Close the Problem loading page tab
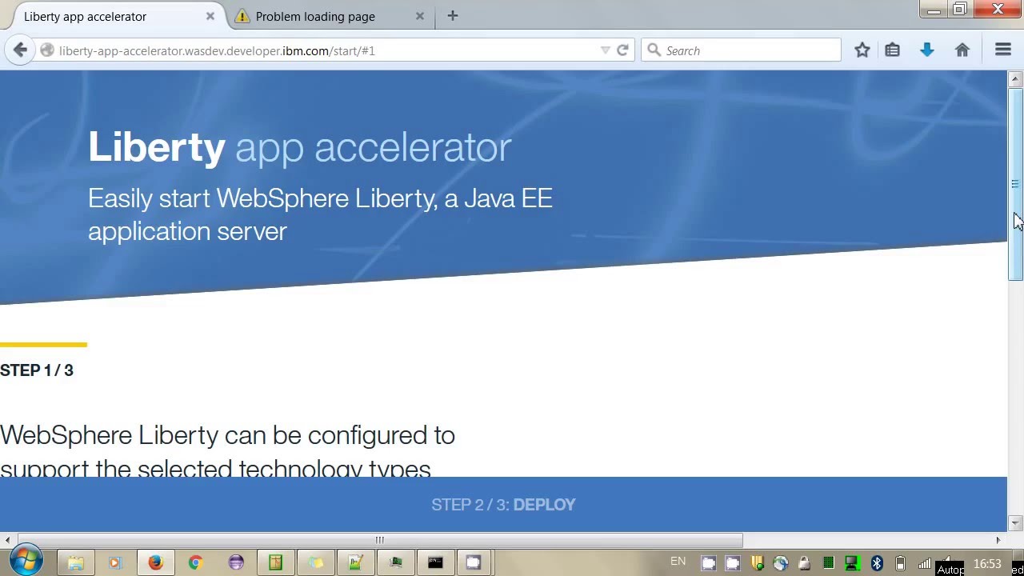Viewport: 1024px width, 576px height. [x=419, y=16]
